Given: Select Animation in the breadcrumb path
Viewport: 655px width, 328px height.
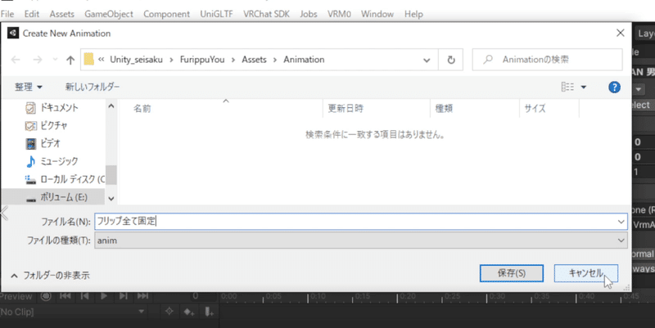Looking at the screenshot, I should [x=304, y=60].
